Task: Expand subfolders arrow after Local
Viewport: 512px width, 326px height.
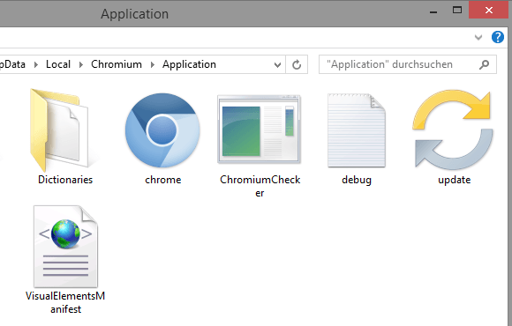Action: coord(80,64)
